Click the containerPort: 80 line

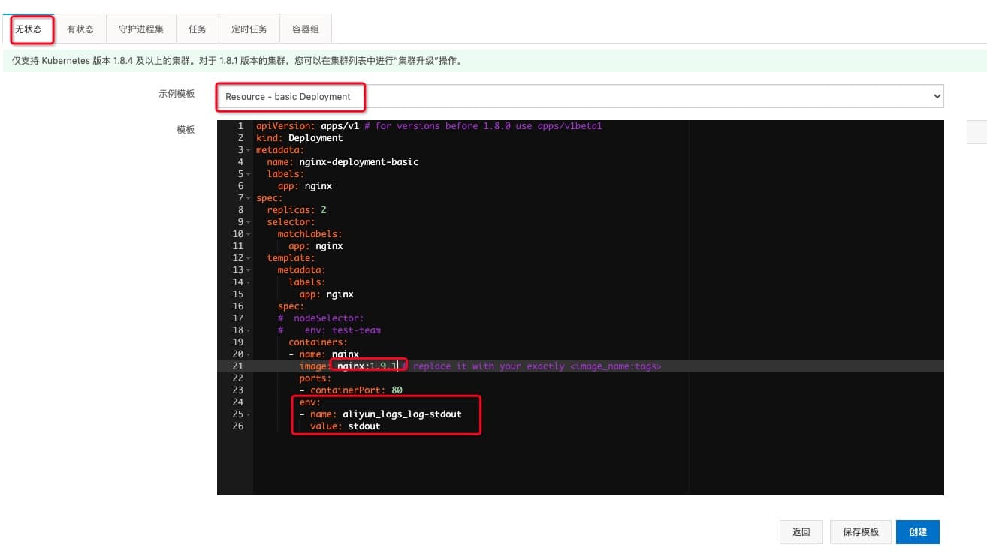pyautogui.click(x=351, y=390)
